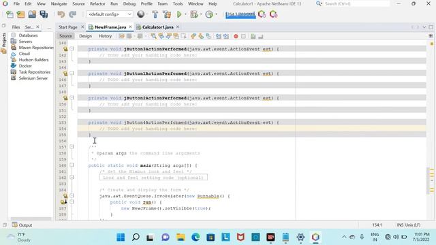Click the red Start Macro Recording icon

(236, 36)
